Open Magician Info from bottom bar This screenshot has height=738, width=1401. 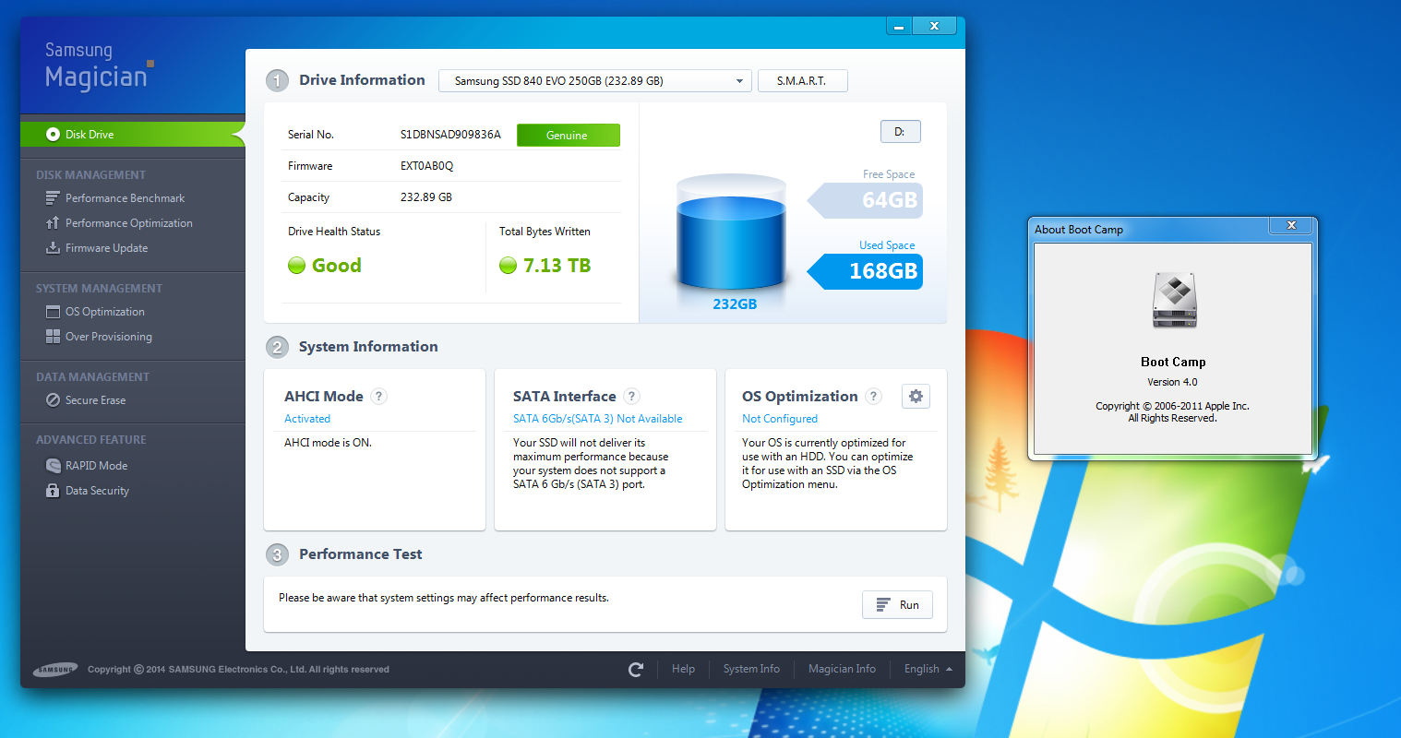842,670
